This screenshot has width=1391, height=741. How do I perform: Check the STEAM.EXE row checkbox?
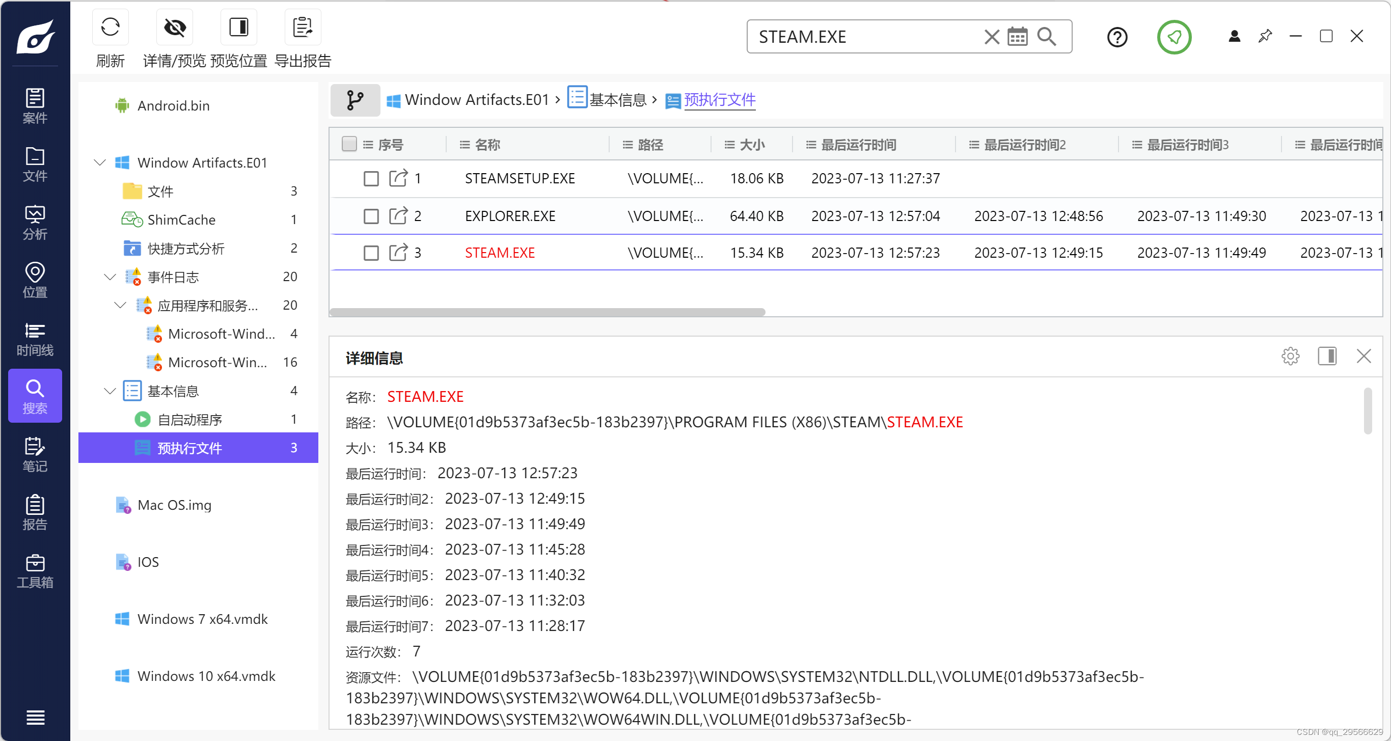pos(371,253)
